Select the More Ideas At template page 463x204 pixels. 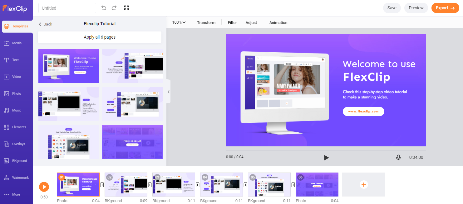tap(132, 142)
